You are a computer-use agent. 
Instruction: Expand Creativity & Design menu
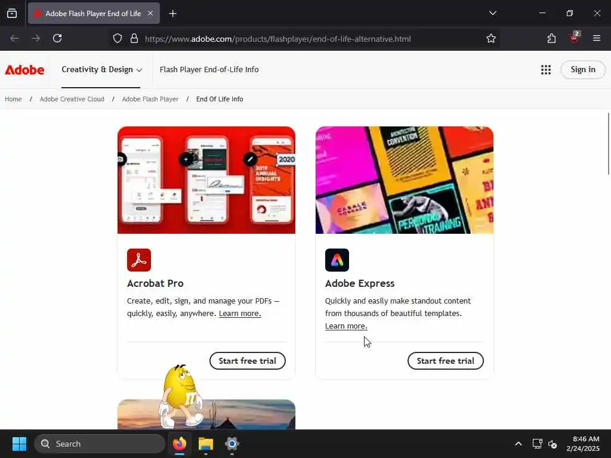pos(101,70)
